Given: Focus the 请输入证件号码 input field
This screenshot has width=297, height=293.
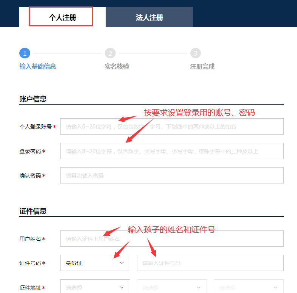Looking at the screenshot, I should click(210, 263).
